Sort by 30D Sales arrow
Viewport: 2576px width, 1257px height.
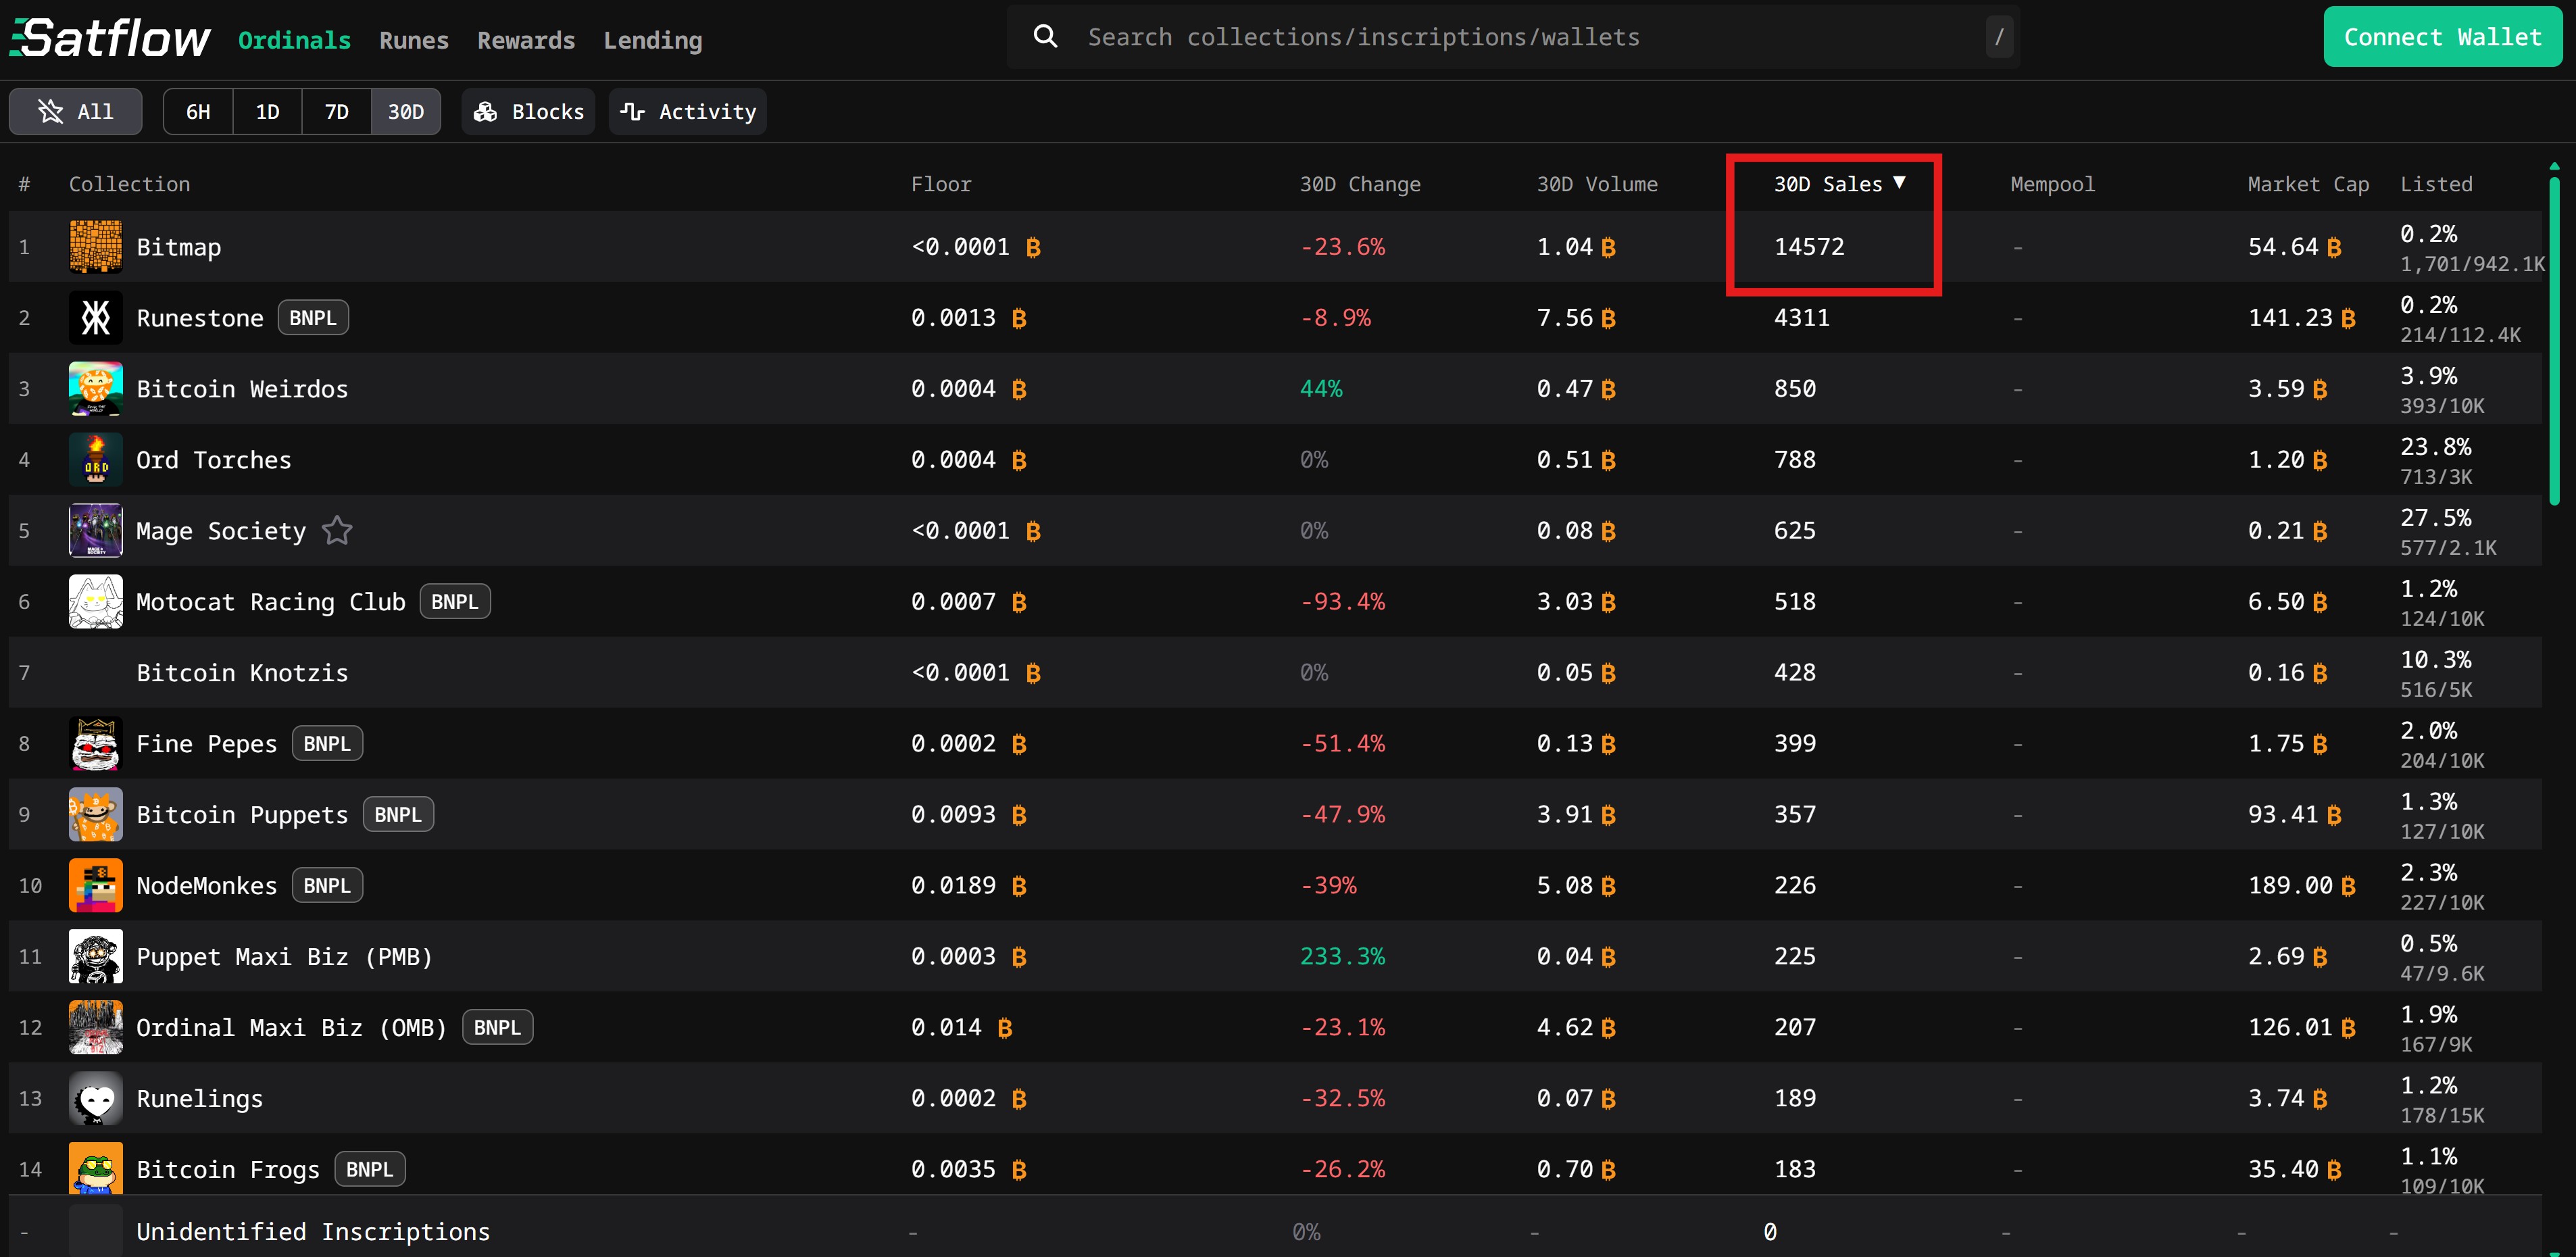pos(1899,183)
